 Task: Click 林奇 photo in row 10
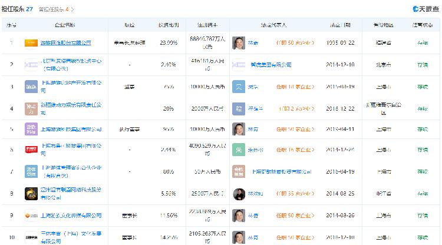click(x=239, y=237)
